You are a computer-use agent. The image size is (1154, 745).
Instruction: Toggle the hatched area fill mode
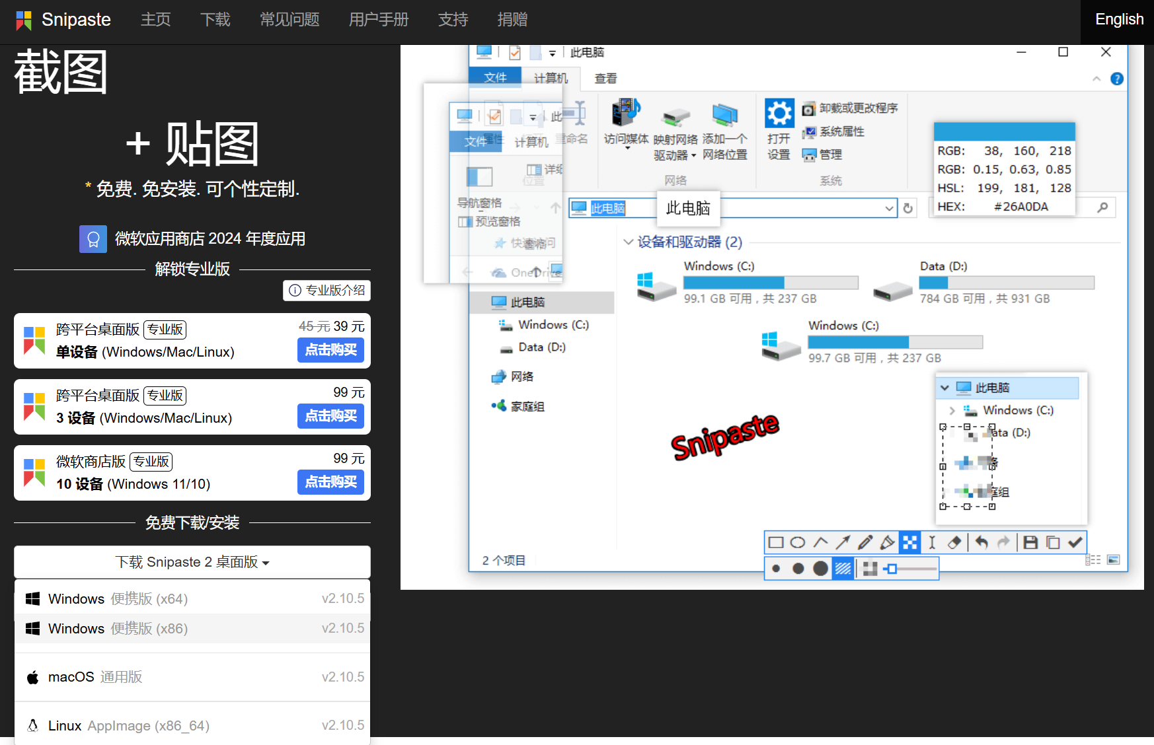pos(843,569)
